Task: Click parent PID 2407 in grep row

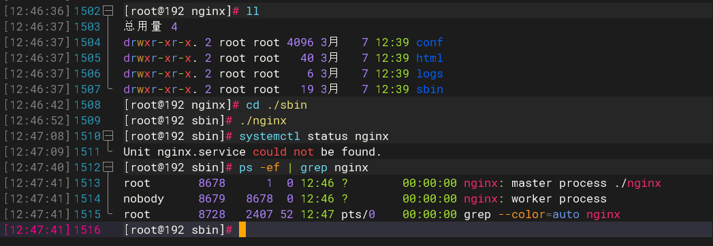Action: point(259,214)
